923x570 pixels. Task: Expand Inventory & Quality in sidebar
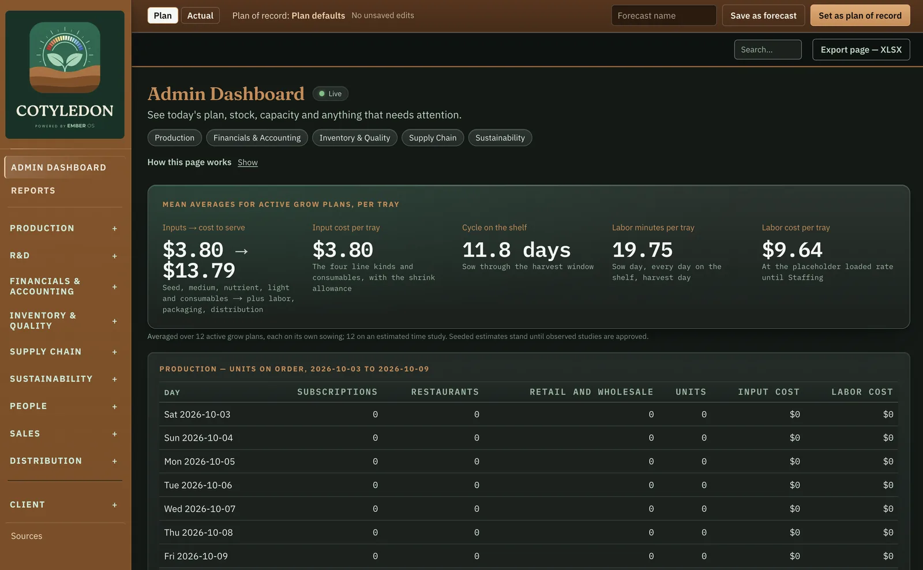tap(63, 321)
